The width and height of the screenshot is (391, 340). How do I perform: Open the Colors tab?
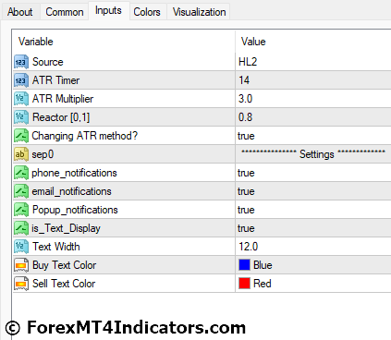(147, 12)
